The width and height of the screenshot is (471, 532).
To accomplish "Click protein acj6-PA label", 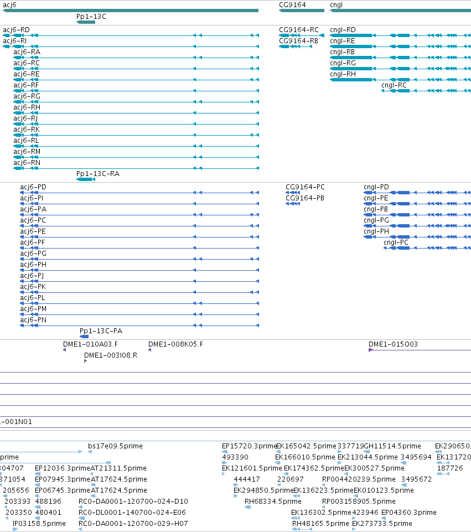I will tap(33, 209).
